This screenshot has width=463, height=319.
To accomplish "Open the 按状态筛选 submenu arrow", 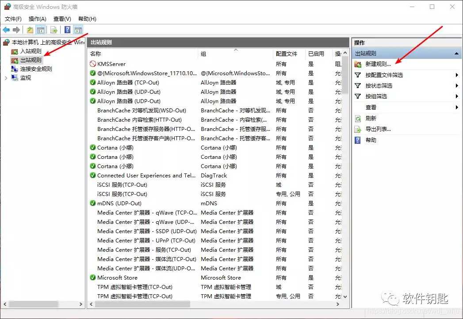I will click(x=457, y=86).
